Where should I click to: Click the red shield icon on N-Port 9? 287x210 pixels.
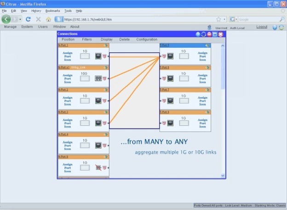[x=104, y=168]
